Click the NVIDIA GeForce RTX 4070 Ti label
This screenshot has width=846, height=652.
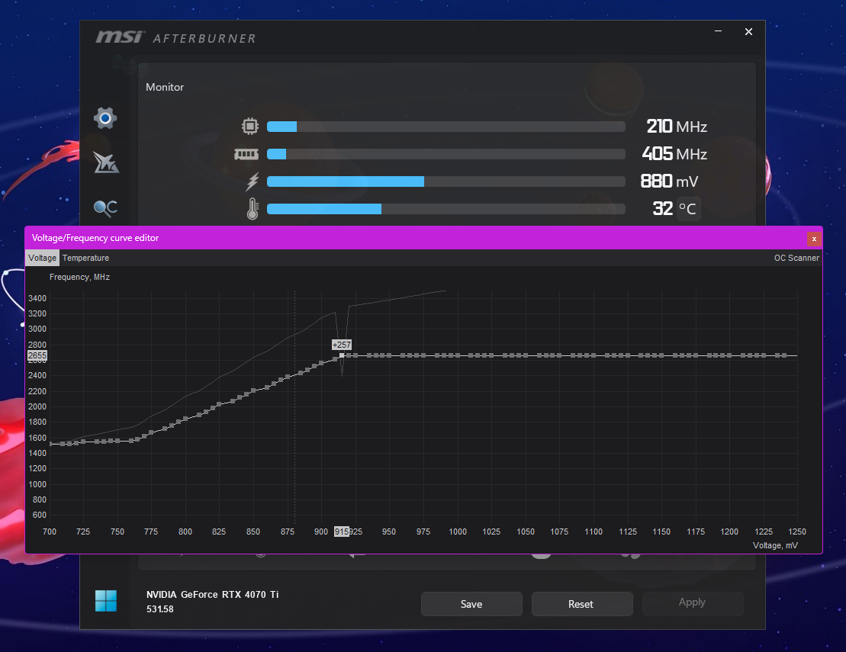click(212, 594)
